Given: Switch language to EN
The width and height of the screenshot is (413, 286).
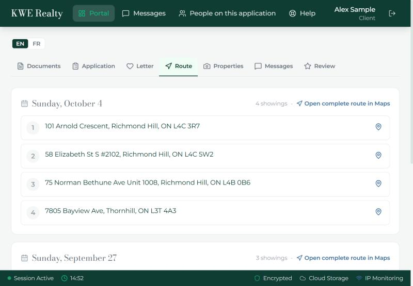Looking at the screenshot, I should (20, 44).
